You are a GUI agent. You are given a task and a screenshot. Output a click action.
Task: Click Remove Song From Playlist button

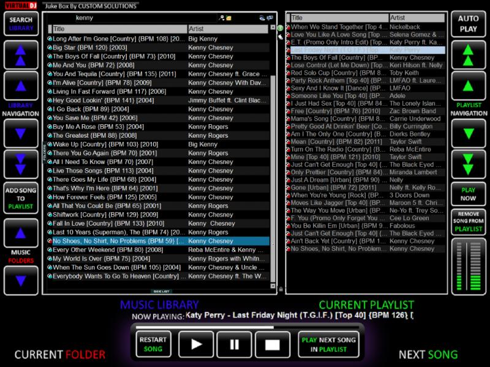click(x=468, y=221)
